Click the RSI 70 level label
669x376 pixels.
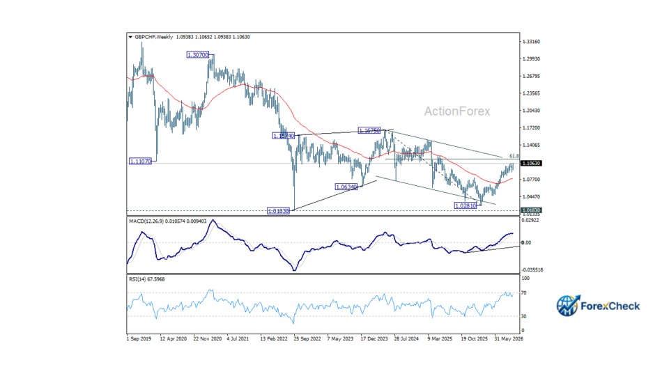point(524,293)
